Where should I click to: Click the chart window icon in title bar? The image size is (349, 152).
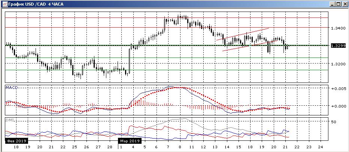click(x=4, y=4)
